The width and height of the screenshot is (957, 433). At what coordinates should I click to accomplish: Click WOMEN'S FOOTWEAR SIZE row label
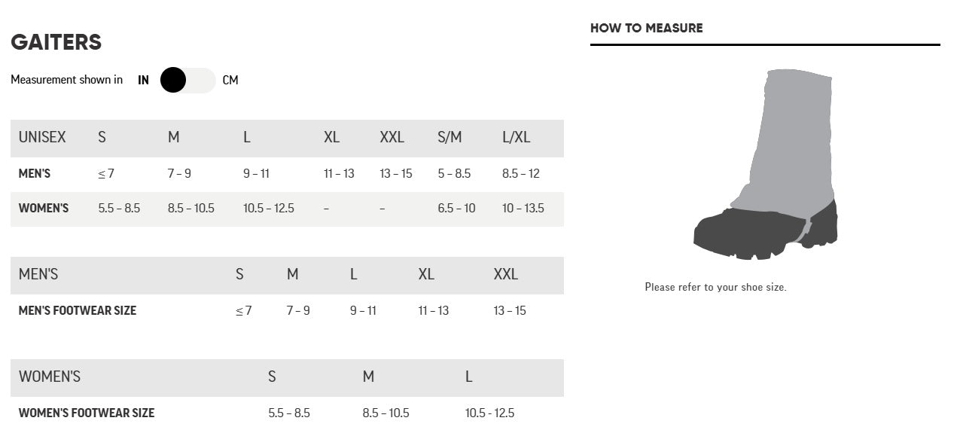point(87,413)
